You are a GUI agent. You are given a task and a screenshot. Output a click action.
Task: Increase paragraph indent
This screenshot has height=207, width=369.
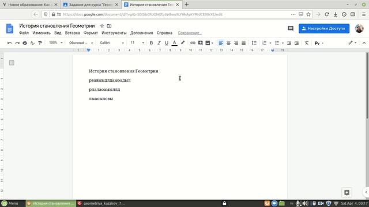[296, 43]
